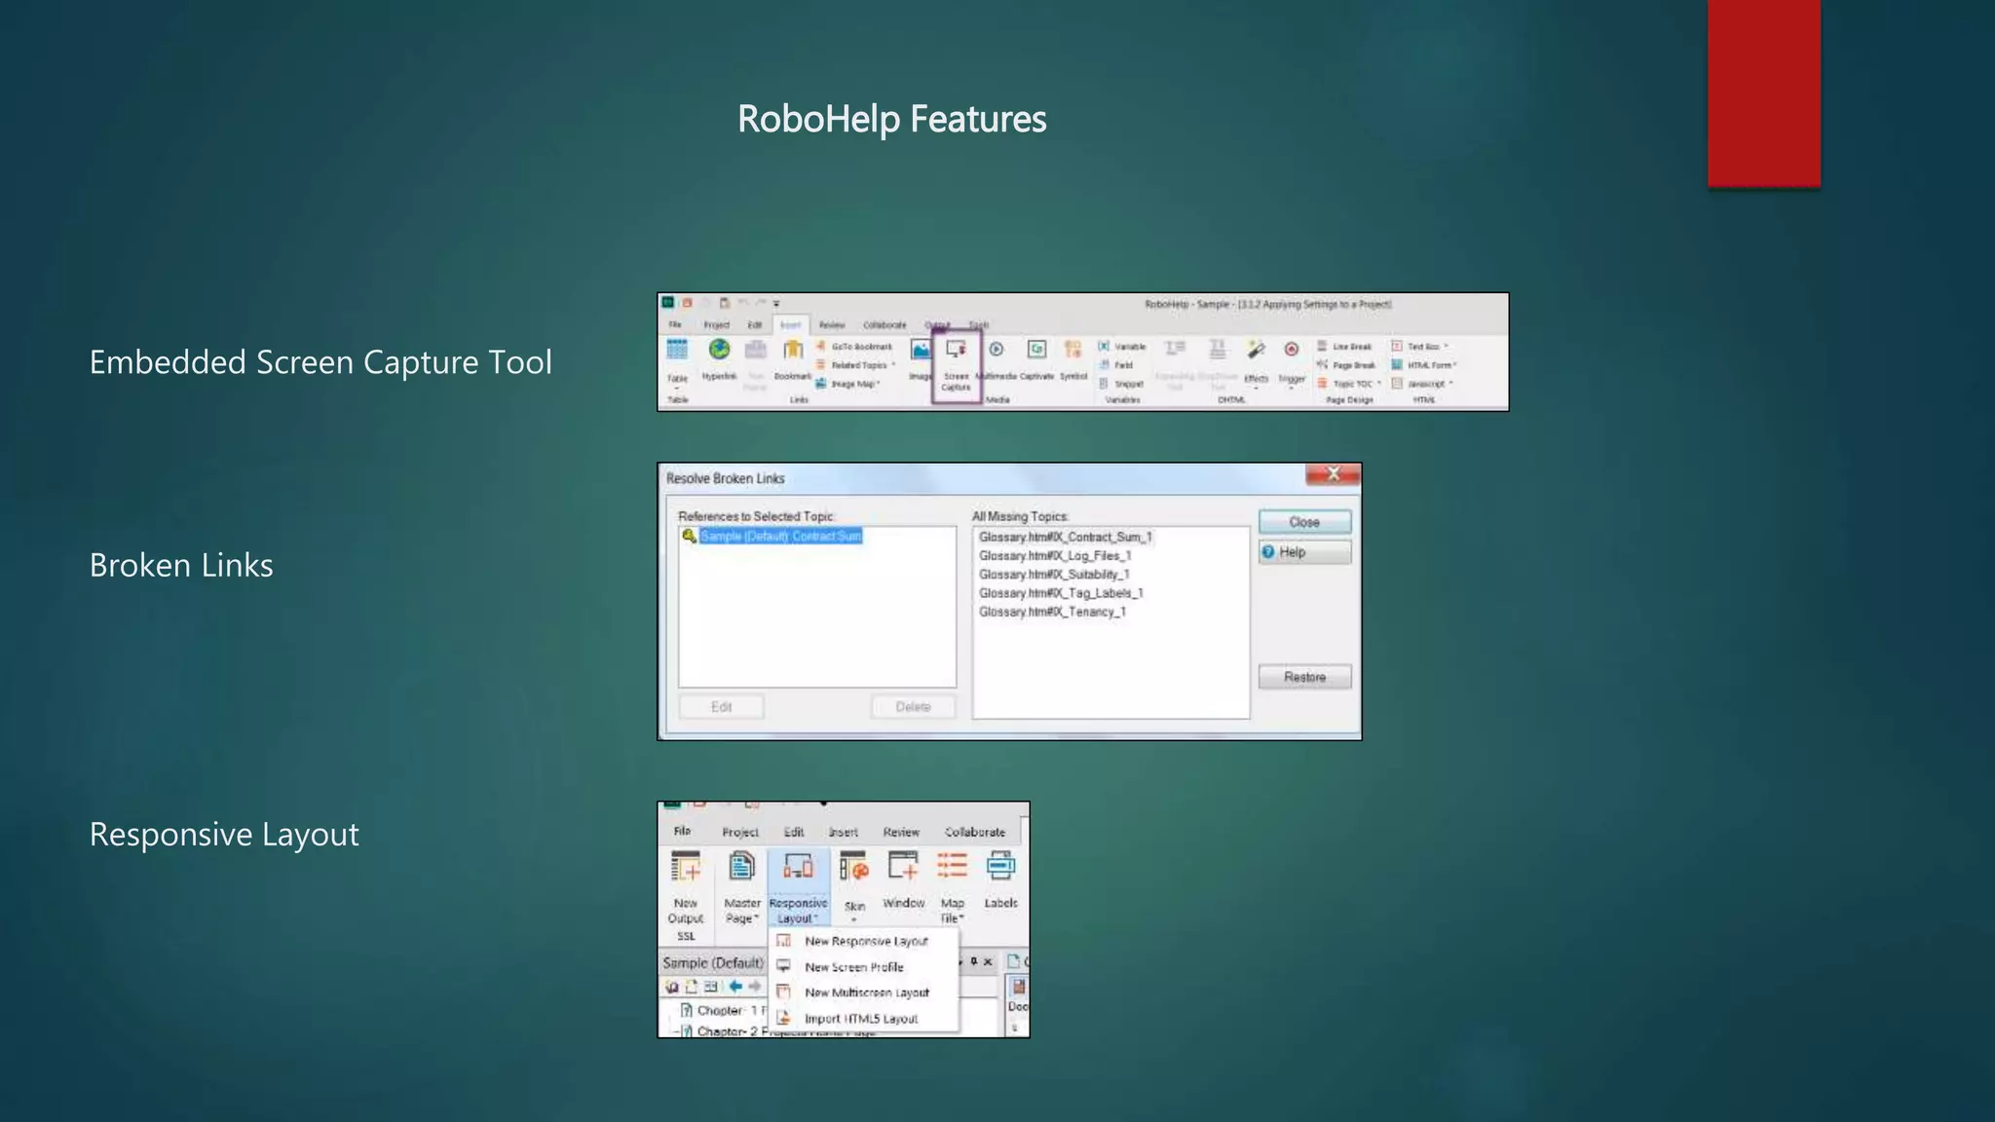Select Sample (Default) Contract Sum reference
The width and height of the screenshot is (1995, 1122).
click(780, 537)
